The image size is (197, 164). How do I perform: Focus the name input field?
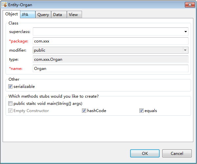(x=110, y=69)
